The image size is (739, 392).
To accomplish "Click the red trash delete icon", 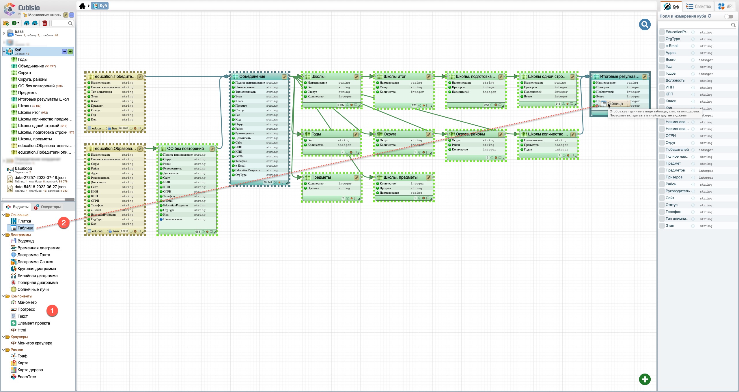I will pos(45,23).
